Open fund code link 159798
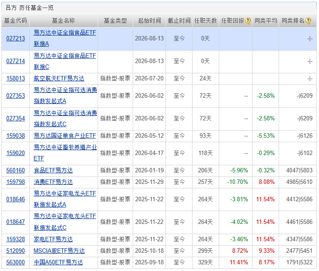Image resolution: width=319 pixels, height=271 pixels. (x=16, y=182)
